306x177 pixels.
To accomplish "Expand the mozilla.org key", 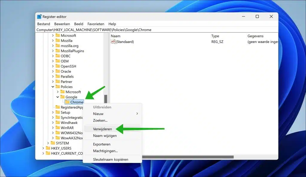I will tap(53, 46).
